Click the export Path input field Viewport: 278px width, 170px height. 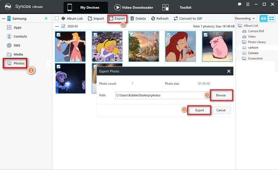tap(162, 95)
